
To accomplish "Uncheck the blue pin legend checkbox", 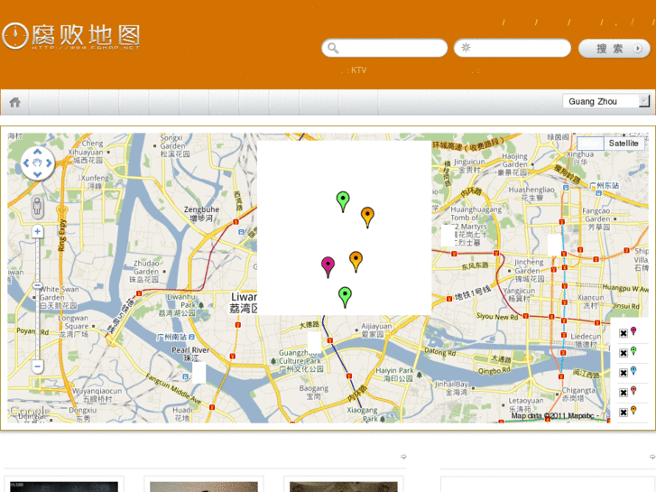I will [x=624, y=373].
